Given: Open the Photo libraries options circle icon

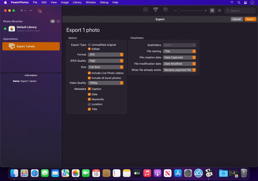Looking at the screenshot, I should point(58,21).
